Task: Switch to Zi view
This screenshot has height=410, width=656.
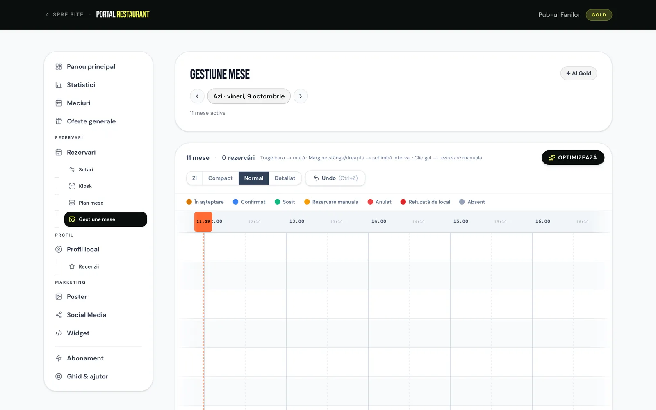Action: (x=194, y=178)
